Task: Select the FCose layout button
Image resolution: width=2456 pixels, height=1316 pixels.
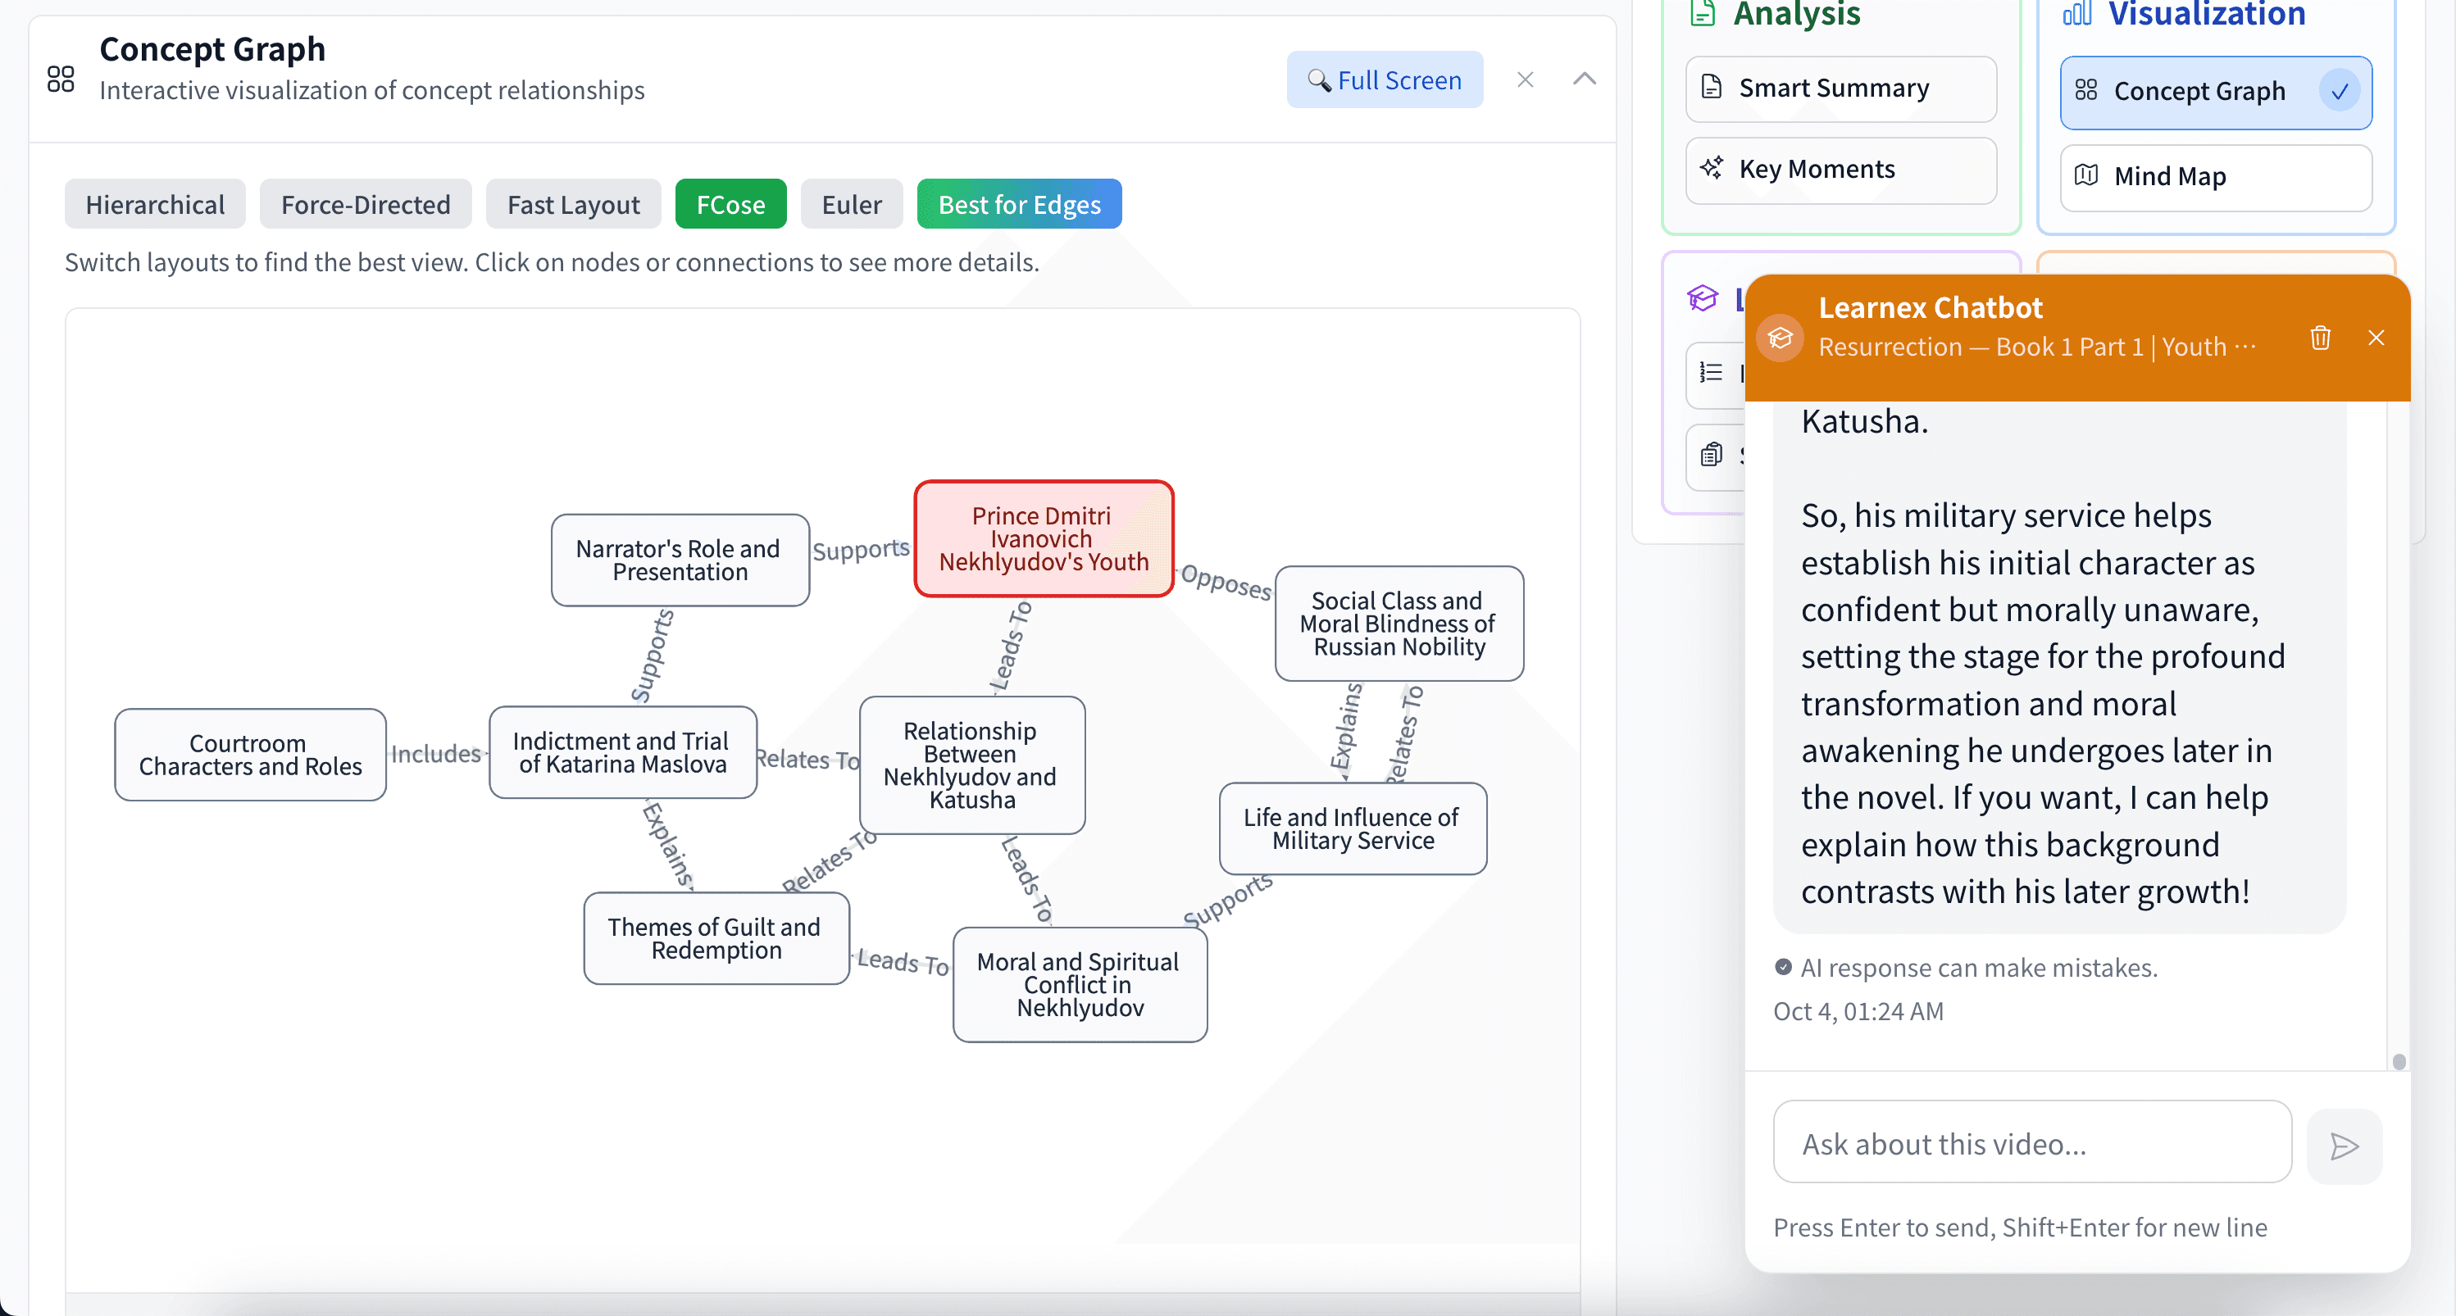Action: pyautogui.click(x=730, y=203)
